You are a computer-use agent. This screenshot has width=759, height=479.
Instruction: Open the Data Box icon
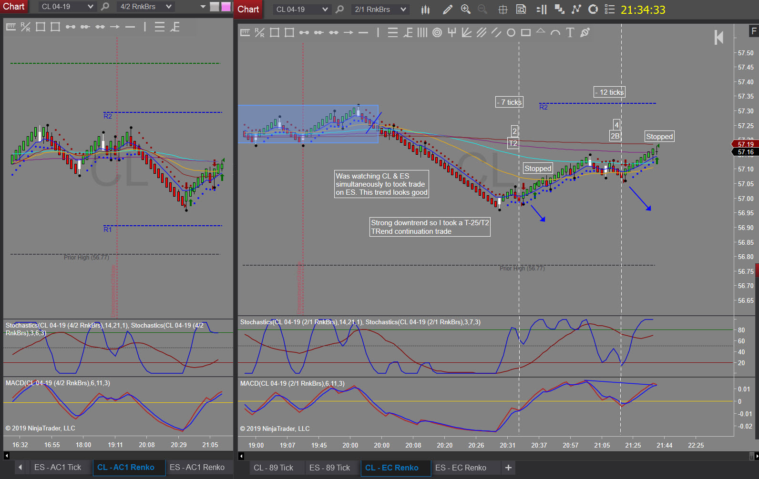(x=522, y=10)
